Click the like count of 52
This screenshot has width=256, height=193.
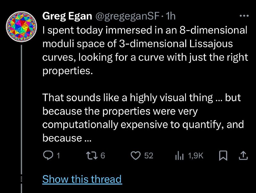coord(149,156)
